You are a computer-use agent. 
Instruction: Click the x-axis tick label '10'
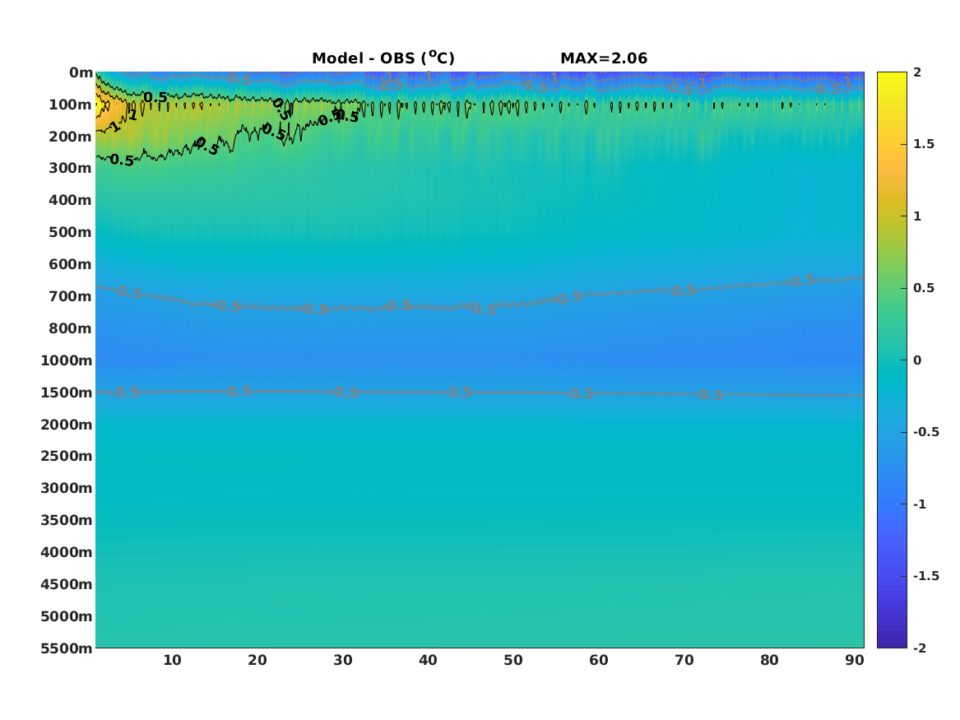click(172, 660)
